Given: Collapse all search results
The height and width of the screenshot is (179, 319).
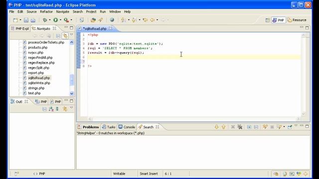Looking at the screenshot, I should [x=256, y=127].
